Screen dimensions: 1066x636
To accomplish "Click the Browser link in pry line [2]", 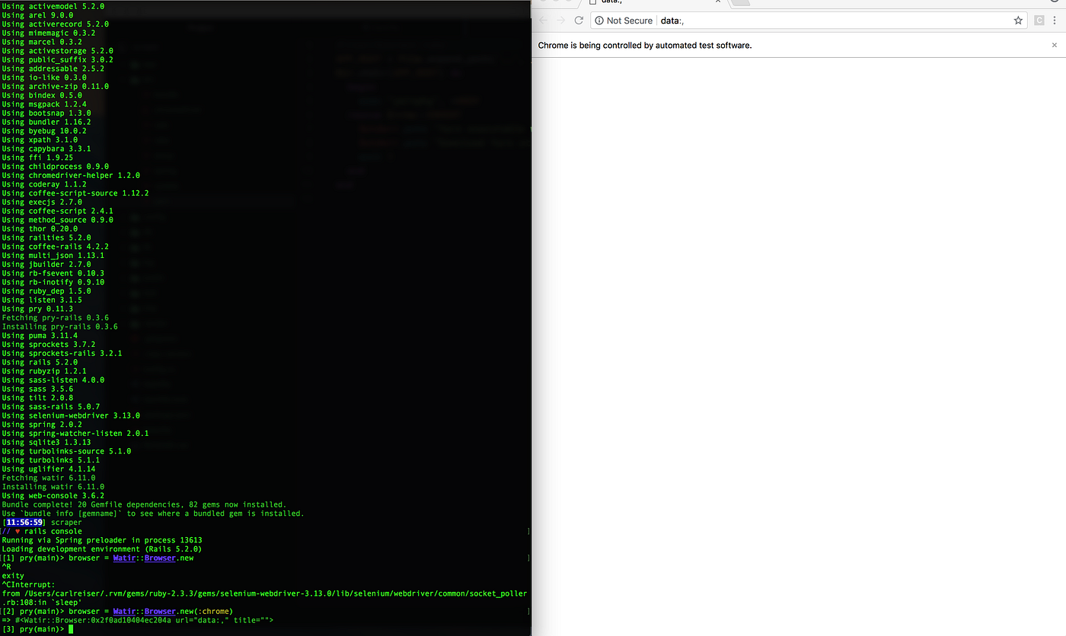I will point(160,610).
